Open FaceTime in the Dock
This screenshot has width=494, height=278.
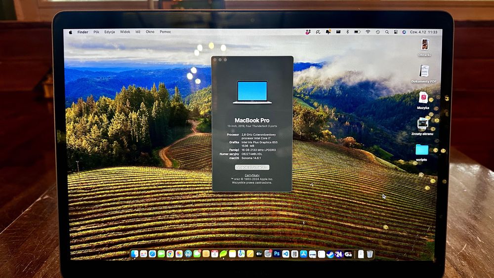(162, 253)
